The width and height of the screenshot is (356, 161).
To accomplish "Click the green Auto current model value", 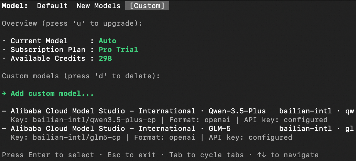I will (107, 41).
